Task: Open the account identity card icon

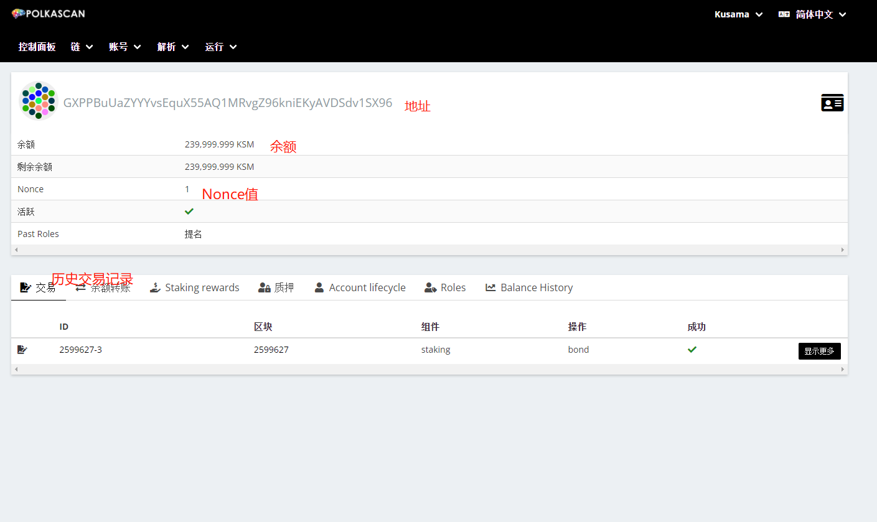Action: tap(832, 103)
